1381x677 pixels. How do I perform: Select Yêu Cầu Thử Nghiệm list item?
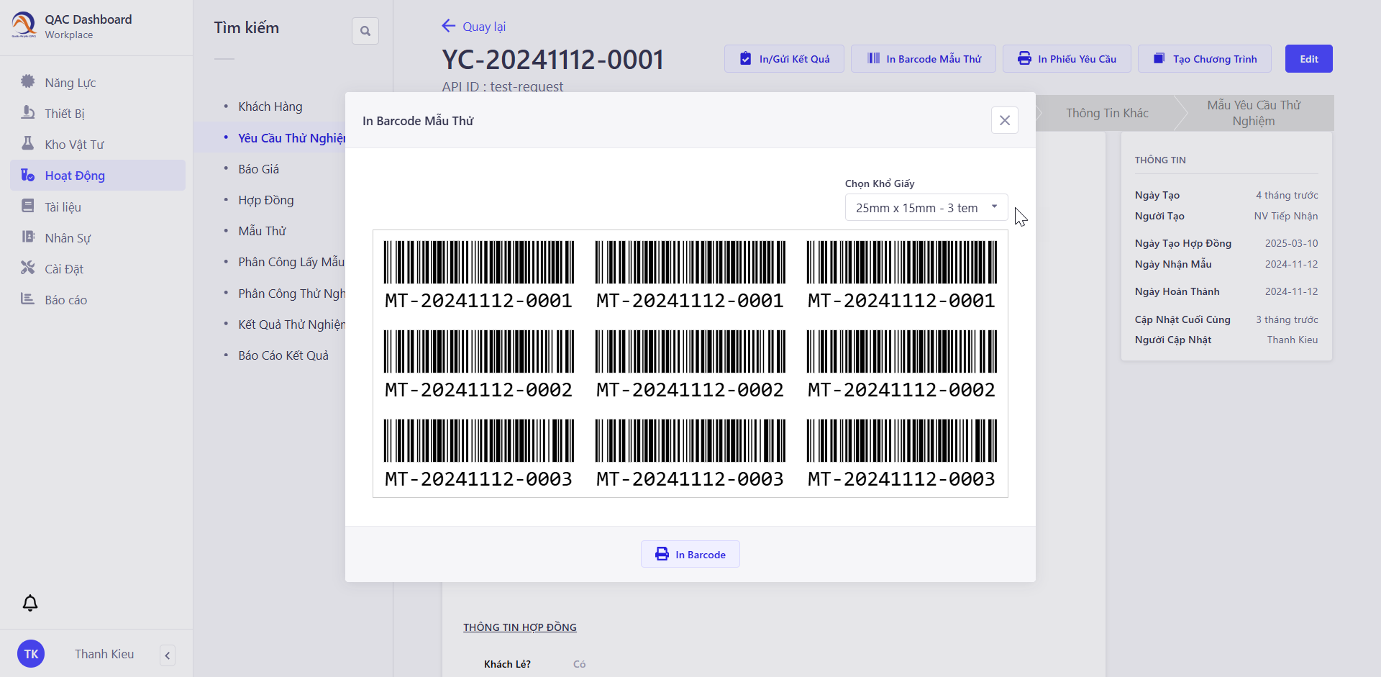(292, 138)
